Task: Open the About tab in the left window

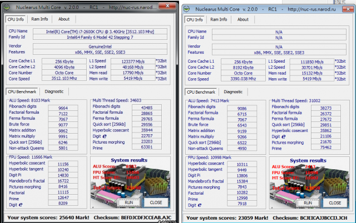Action: [64, 19]
